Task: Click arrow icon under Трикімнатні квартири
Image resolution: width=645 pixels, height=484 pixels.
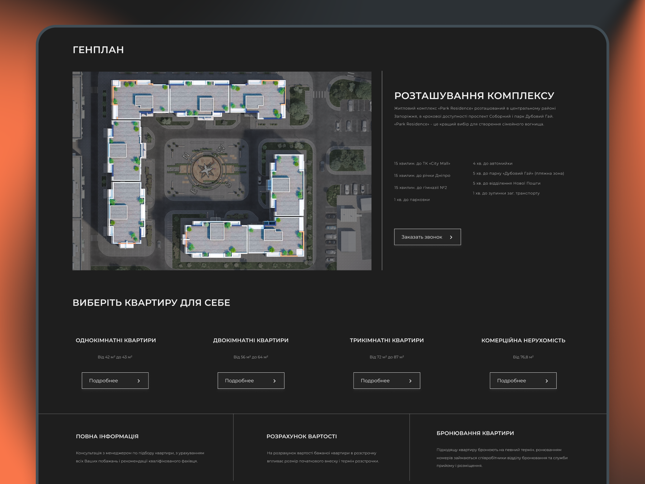Action: pyautogui.click(x=410, y=381)
